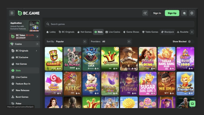Click the green Sign Up button
Viewport: 204px width, 115px height.
(x=172, y=13)
